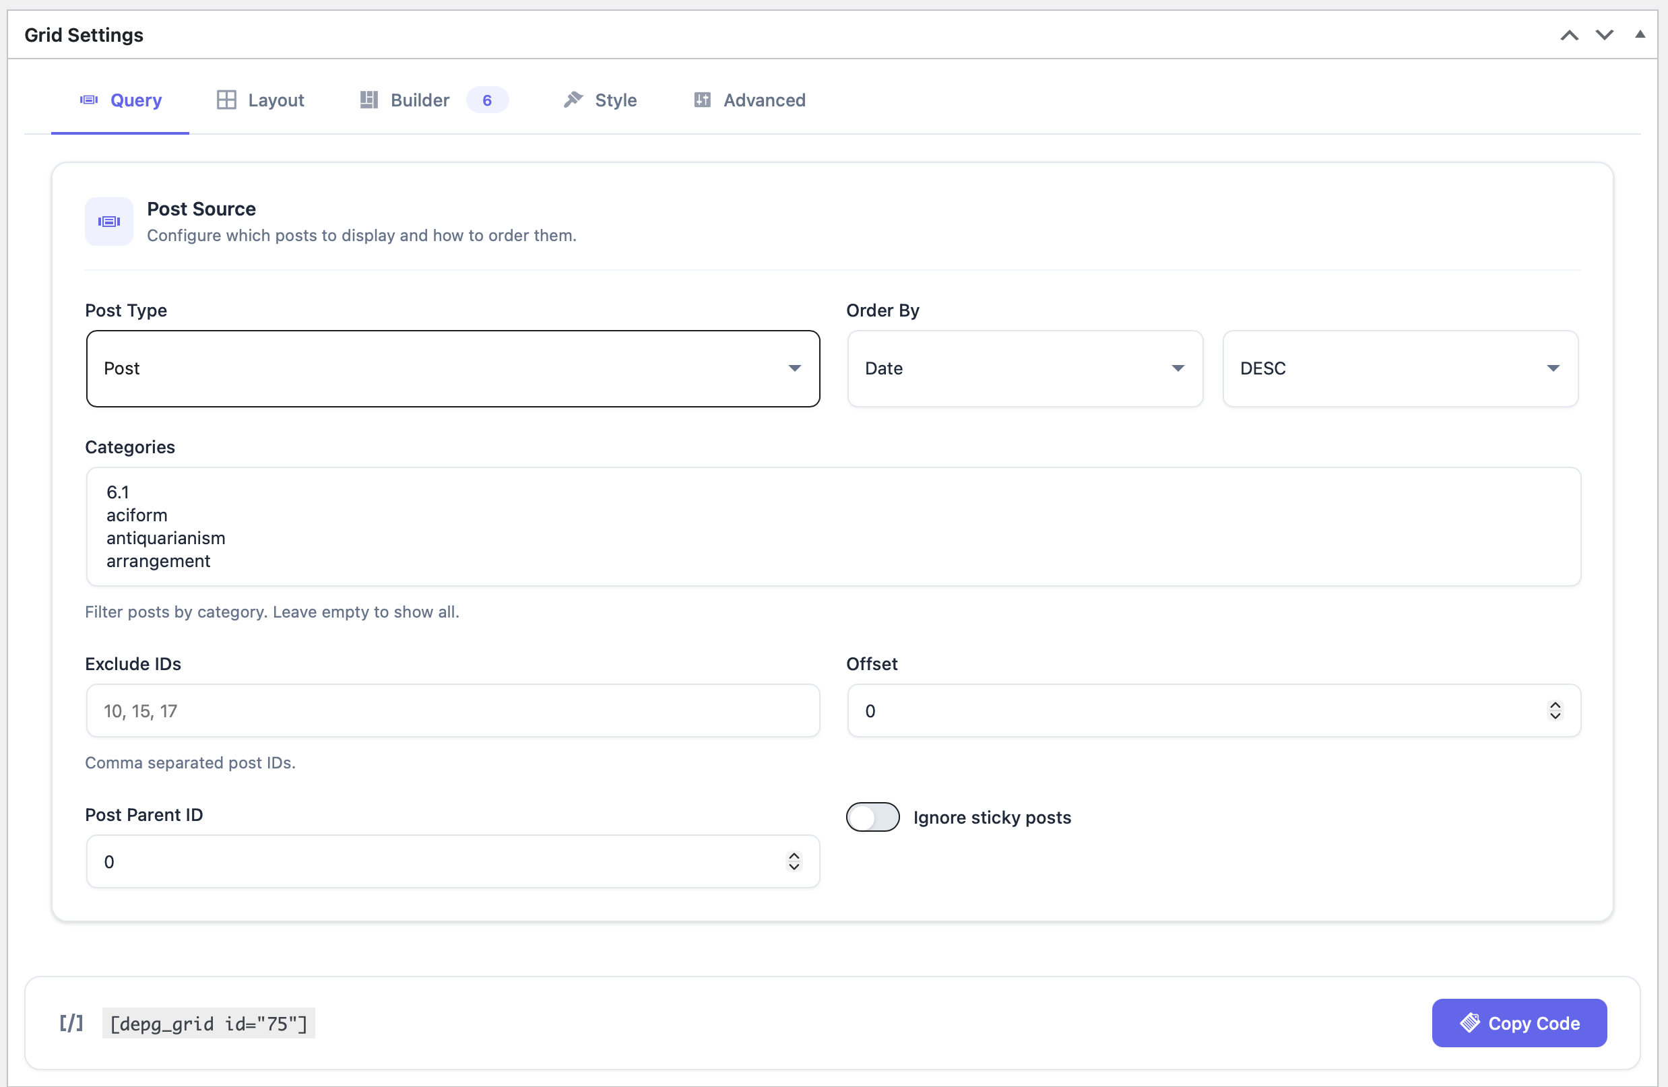Viewport: 1668px width, 1087px height.
Task: Focus the Post Parent ID field
Action: click(453, 861)
